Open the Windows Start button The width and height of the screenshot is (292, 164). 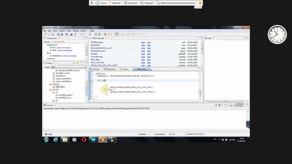tap(46, 140)
